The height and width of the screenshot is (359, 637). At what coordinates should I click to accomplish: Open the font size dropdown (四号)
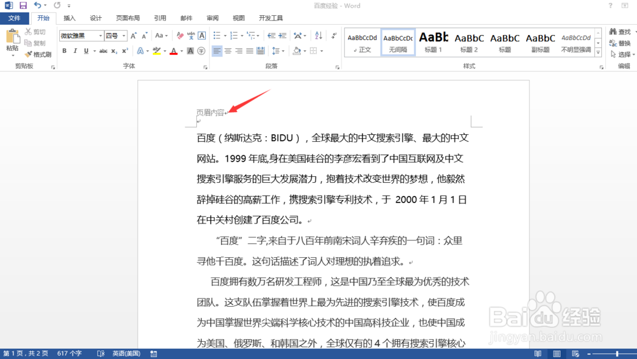tap(124, 36)
